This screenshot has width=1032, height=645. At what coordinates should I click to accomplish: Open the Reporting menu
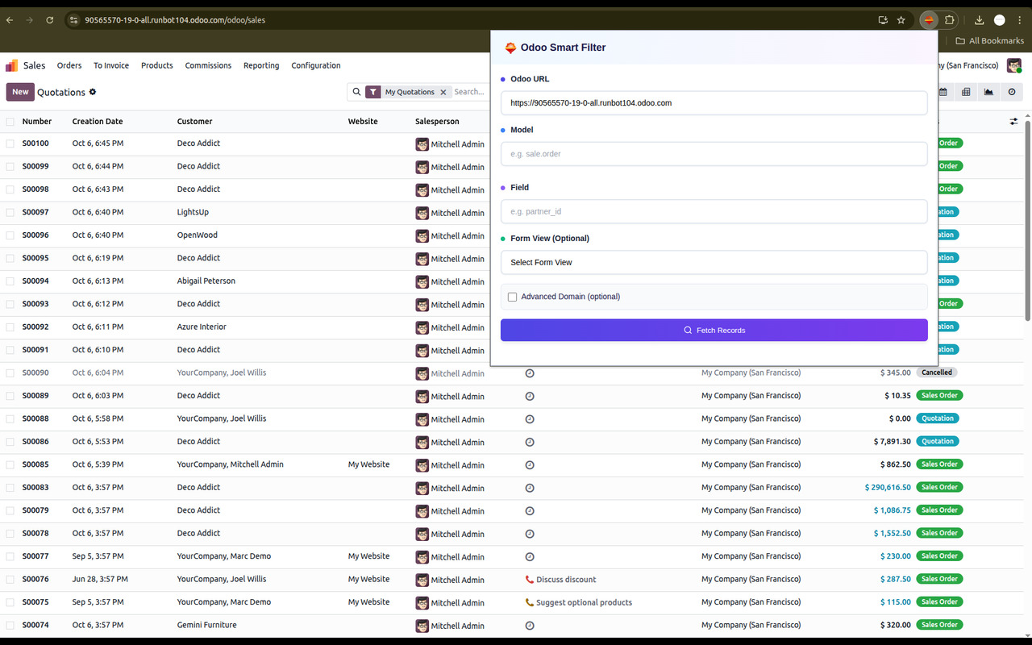261,65
